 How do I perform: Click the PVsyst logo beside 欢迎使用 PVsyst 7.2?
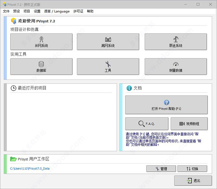coord(14,21)
